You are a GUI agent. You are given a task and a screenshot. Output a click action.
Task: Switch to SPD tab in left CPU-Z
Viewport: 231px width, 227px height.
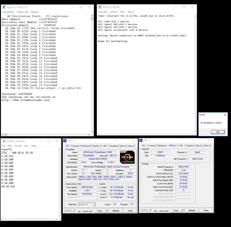(x=105, y=146)
